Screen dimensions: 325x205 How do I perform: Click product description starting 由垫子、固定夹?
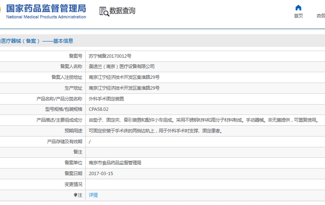205,120
